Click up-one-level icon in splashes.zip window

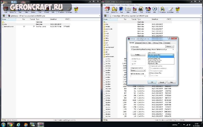coord(4,16)
